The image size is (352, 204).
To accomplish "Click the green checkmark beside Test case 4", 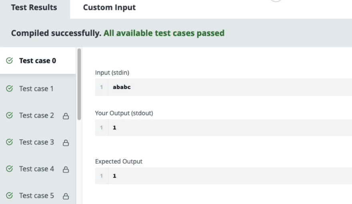I will [10, 169].
